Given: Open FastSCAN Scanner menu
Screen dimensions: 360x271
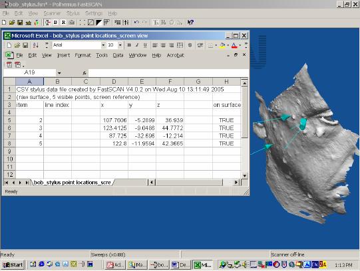Looking at the screenshot, I should pyautogui.click(x=52, y=13).
